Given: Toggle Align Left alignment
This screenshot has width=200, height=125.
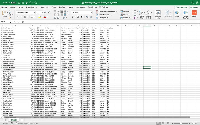Looking at the screenshot, I should click(x=55, y=15).
